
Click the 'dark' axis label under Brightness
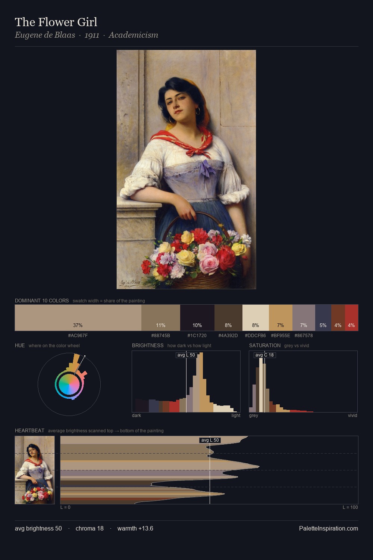137,416
